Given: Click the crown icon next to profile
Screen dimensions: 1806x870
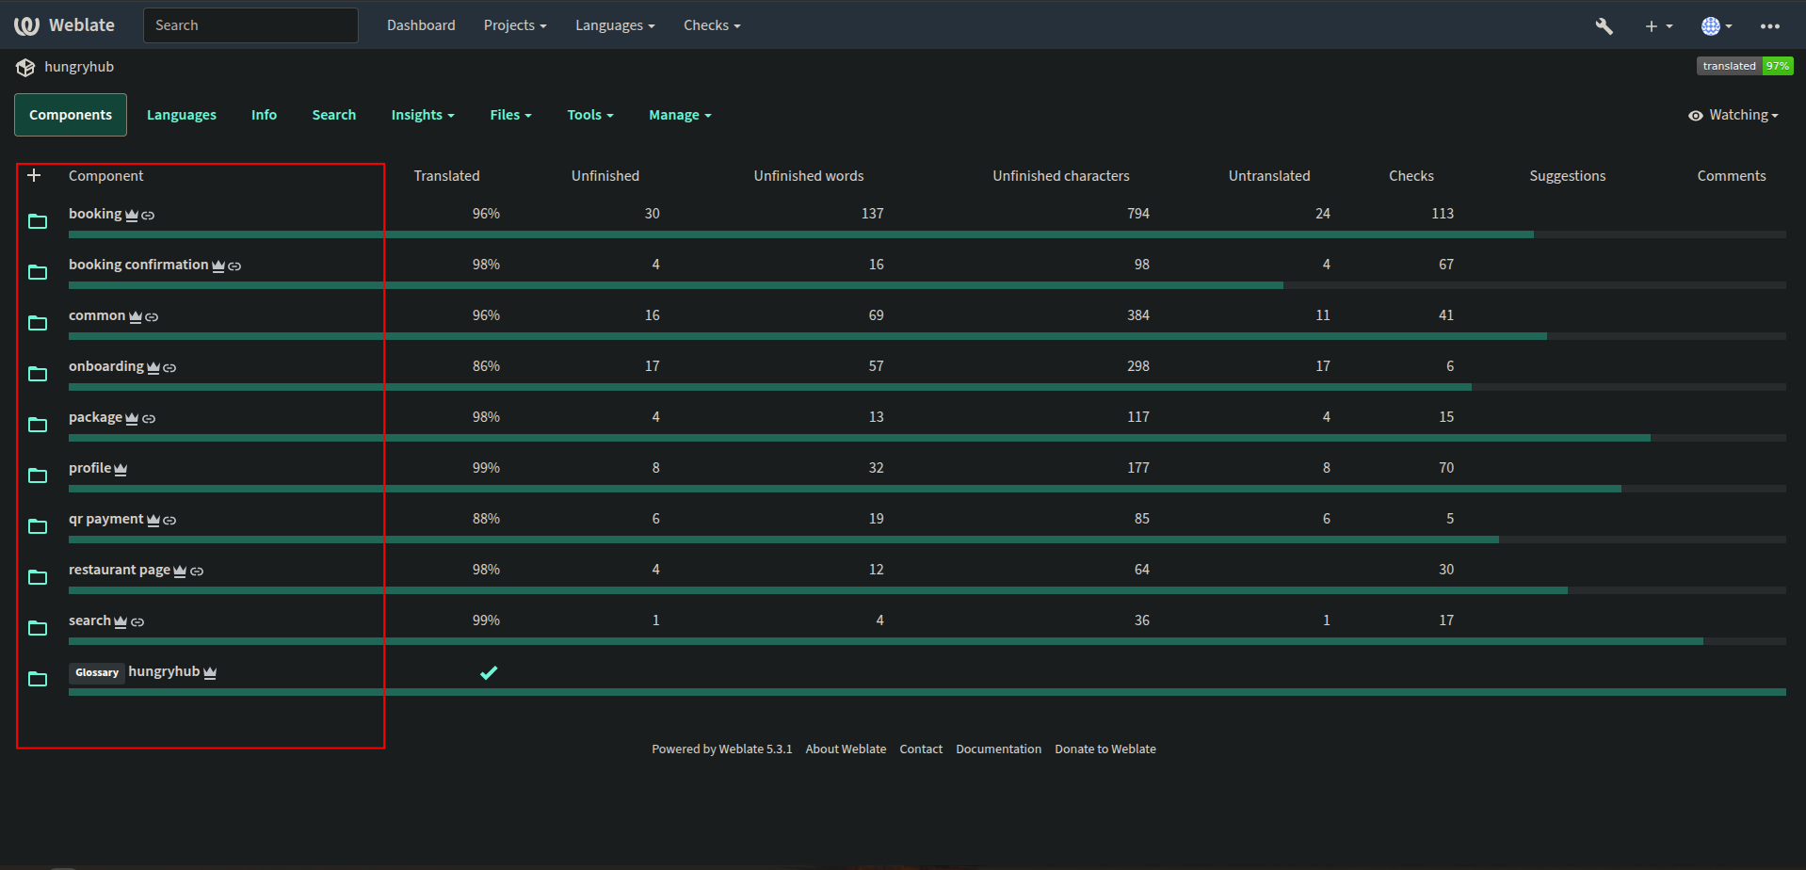Looking at the screenshot, I should [121, 469].
